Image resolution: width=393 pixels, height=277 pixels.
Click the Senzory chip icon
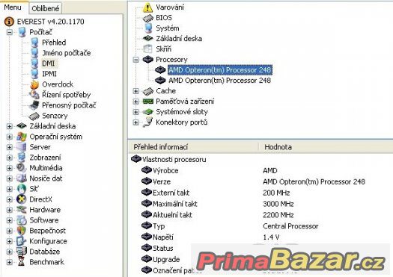coord(34,116)
